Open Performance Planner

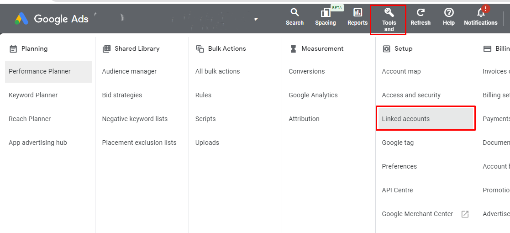pos(48,72)
